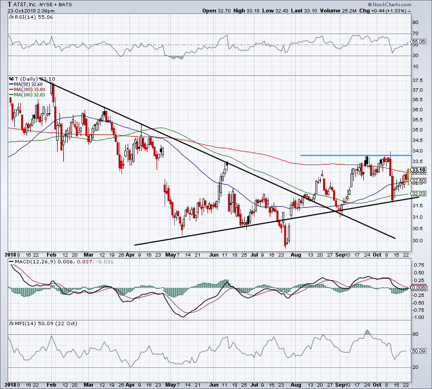Click the Volume 25.2M quote field
Viewport: 432px width, 389px height.
(x=338, y=11)
